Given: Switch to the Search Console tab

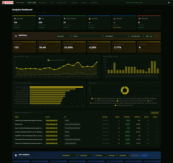Looking at the screenshot, I should point(62,3).
